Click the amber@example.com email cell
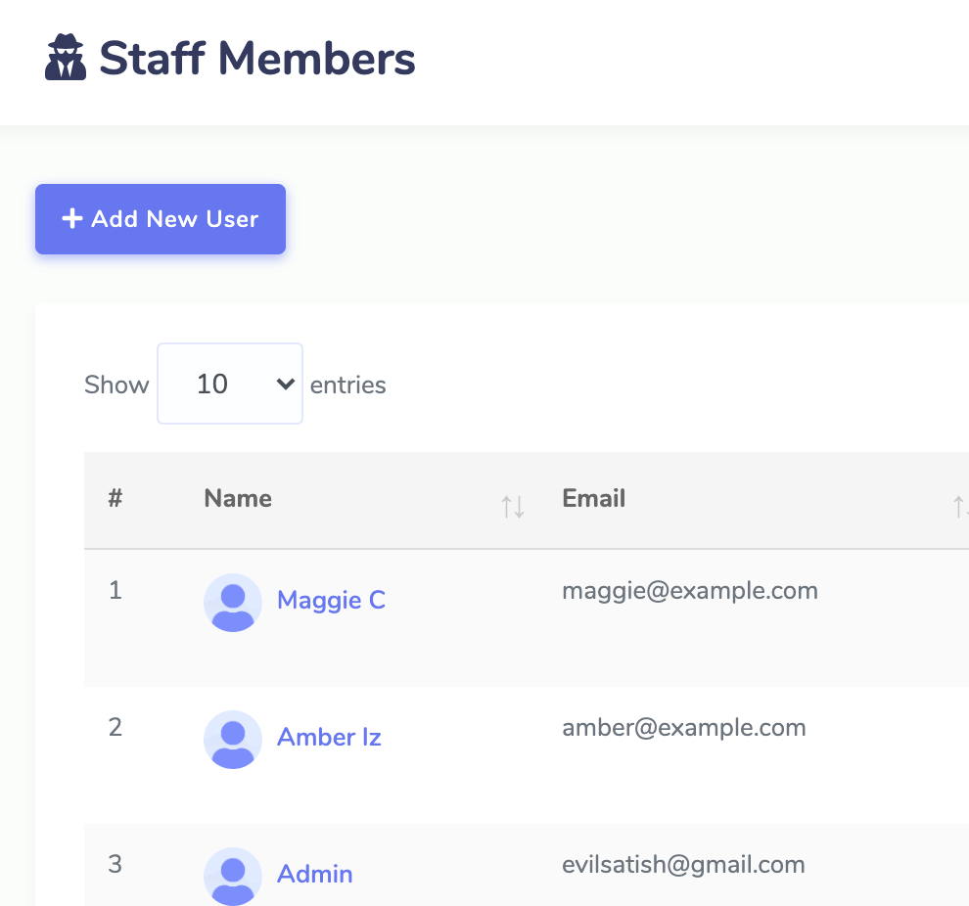The image size is (969, 906). point(683,728)
